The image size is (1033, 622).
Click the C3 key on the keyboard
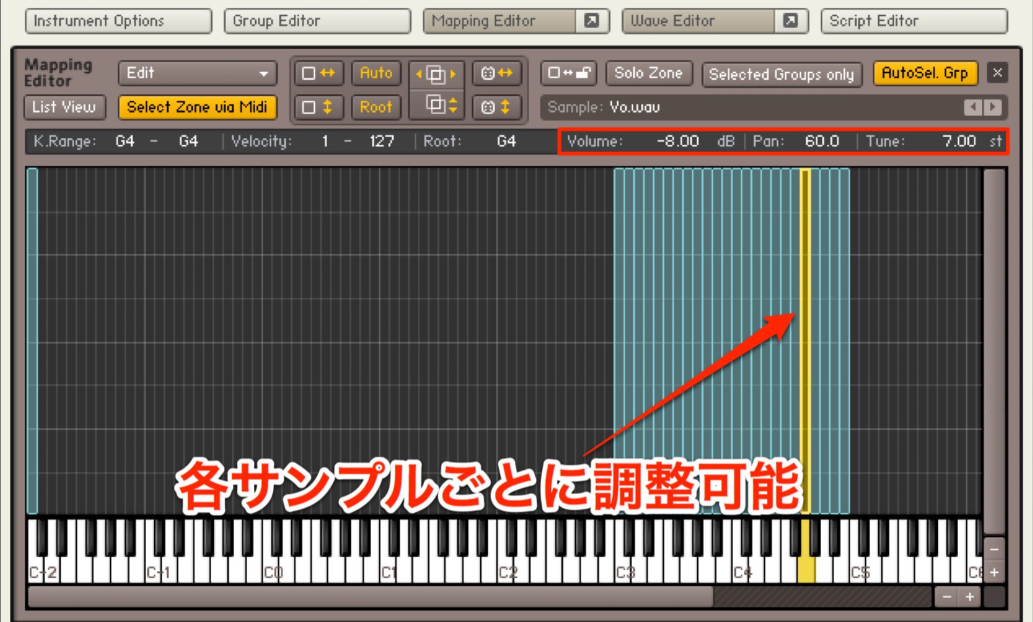[623, 571]
